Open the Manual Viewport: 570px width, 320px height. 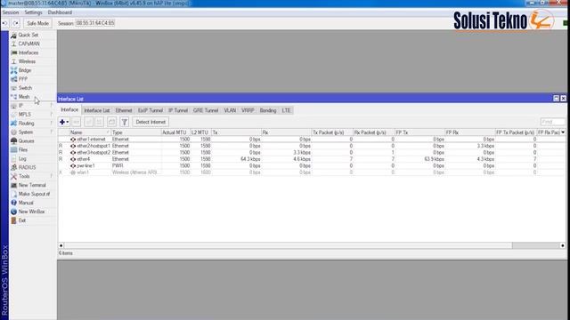point(26,203)
